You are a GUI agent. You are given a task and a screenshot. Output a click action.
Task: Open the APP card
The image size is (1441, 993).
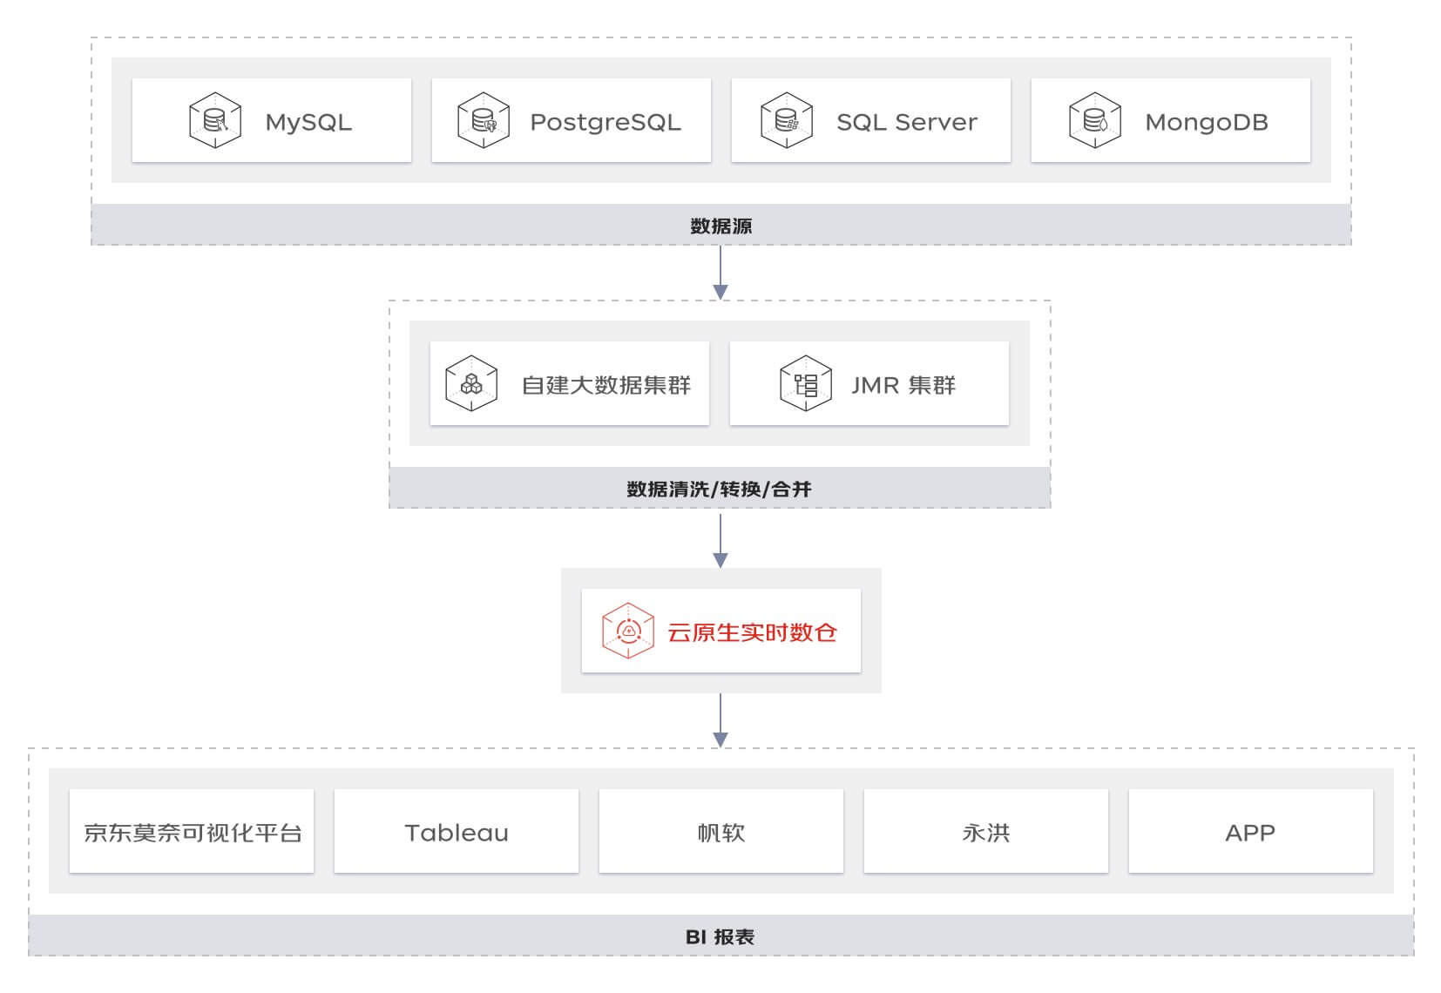(x=1251, y=831)
